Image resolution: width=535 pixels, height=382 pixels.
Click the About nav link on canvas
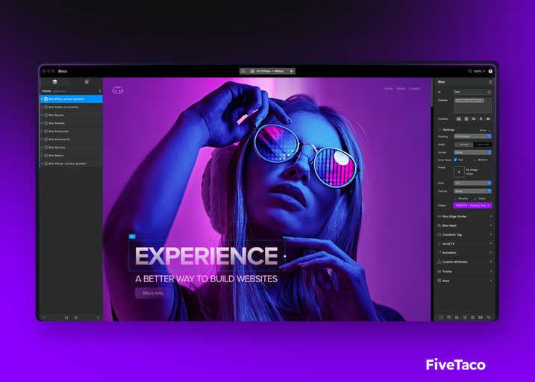coord(401,89)
